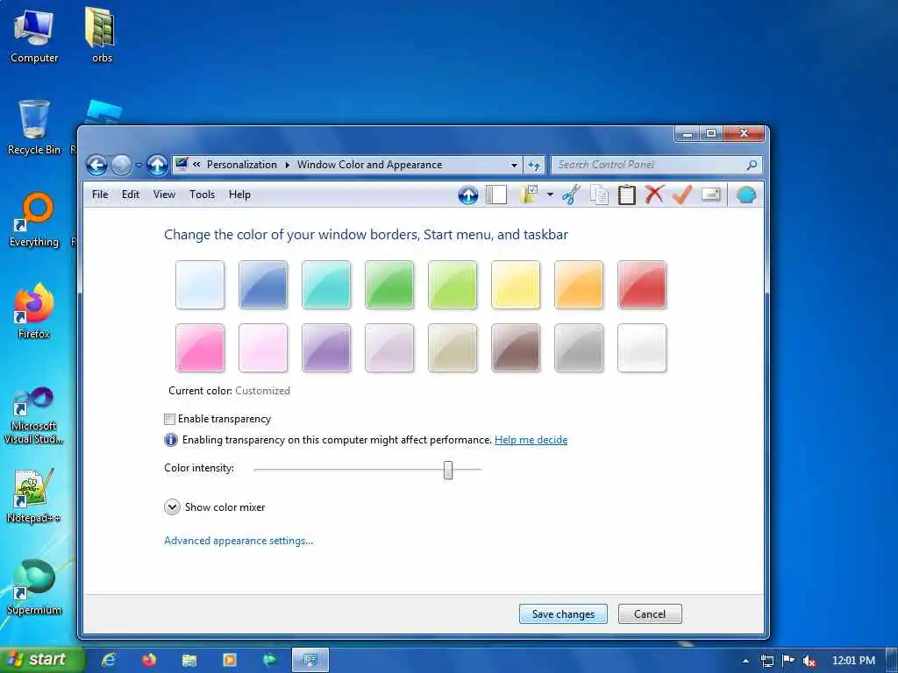Viewport: 898px width, 673px height.
Task: Open the views dropdown arrow in toolbar
Action: (x=550, y=195)
